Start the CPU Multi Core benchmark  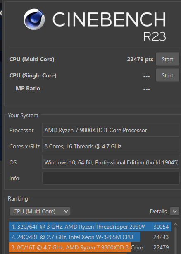tap(167, 59)
